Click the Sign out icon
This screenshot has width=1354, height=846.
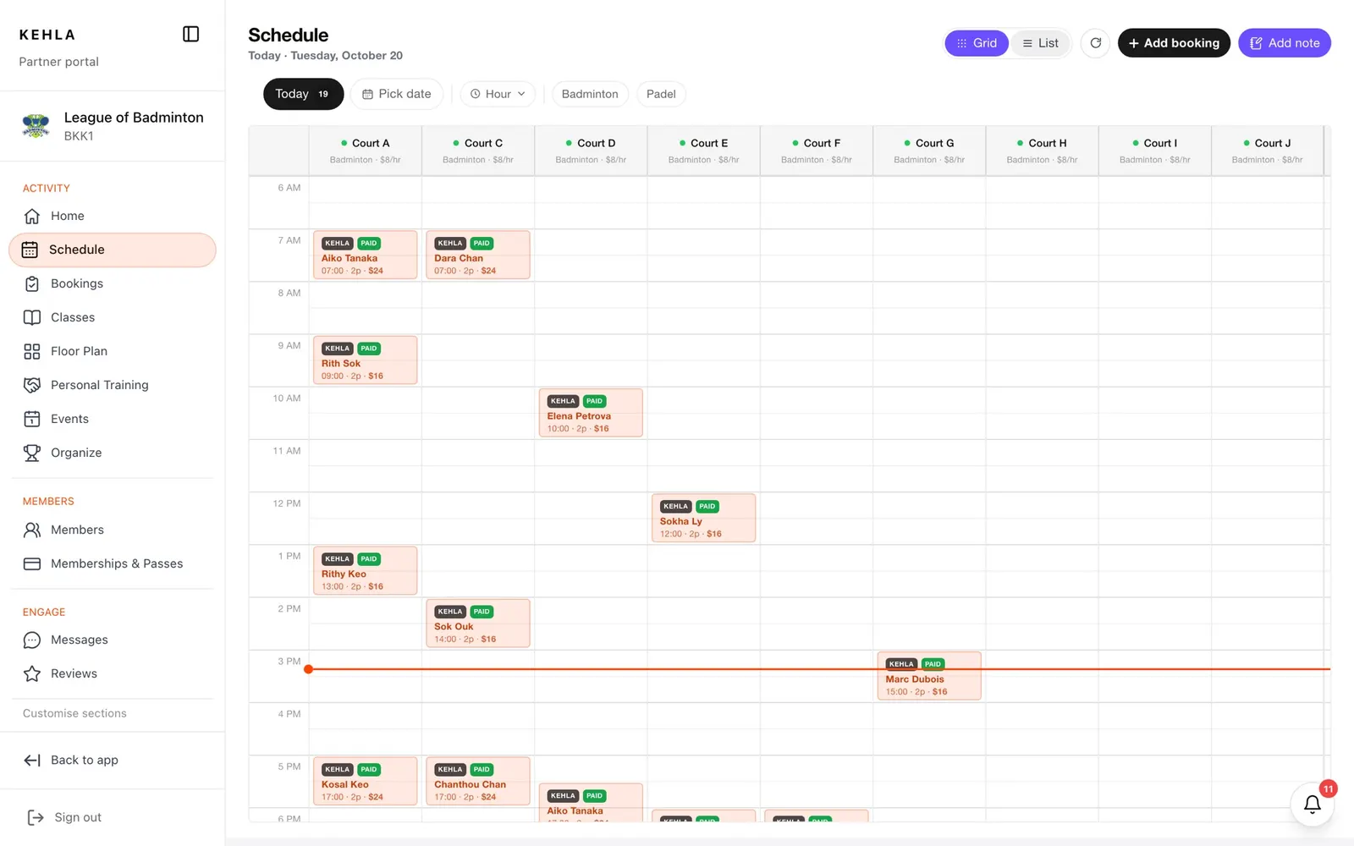pyautogui.click(x=36, y=817)
